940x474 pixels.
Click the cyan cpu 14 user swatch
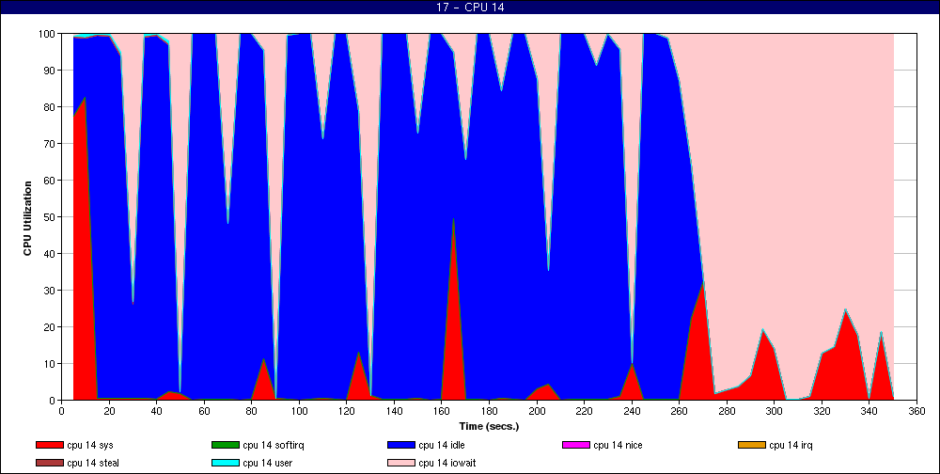tap(225, 464)
